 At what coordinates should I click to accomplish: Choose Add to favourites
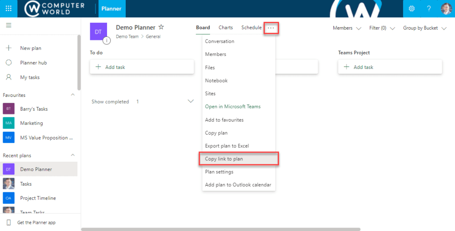[239, 119]
